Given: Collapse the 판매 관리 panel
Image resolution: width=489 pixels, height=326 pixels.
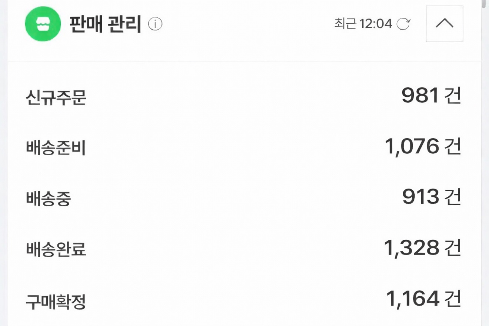Looking at the screenshot, I should pyautogui.click(x=444, y=24).
